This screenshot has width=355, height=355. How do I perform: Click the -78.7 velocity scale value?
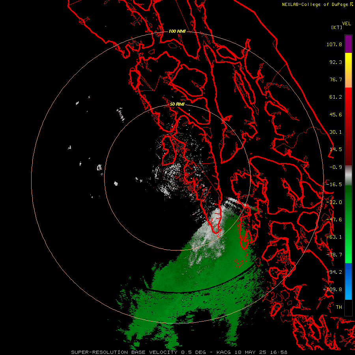click(x=334, y=255)
